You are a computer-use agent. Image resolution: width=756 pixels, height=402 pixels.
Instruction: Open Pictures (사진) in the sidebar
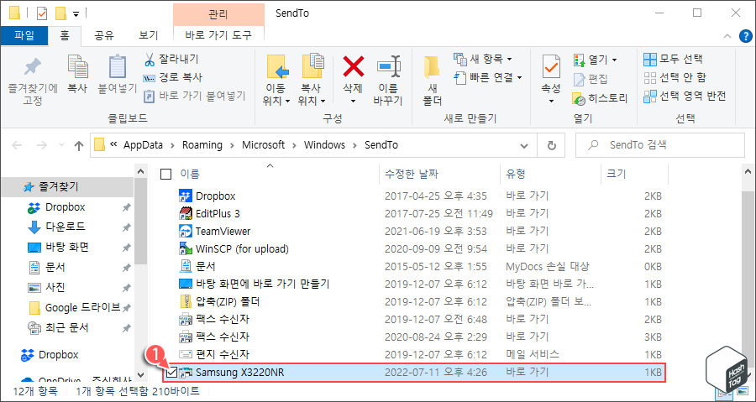click(x=55, y=287)
